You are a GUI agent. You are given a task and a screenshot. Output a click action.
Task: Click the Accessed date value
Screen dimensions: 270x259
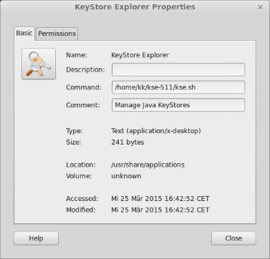coord(160,199)
